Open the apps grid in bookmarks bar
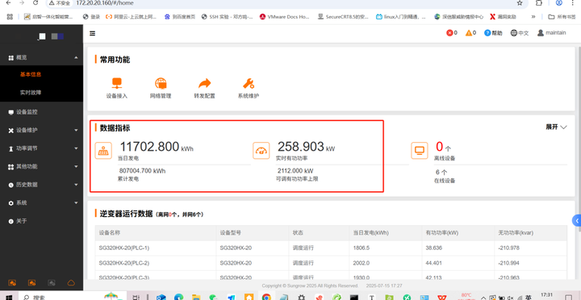581x300 pixels. tap(10, 17)
